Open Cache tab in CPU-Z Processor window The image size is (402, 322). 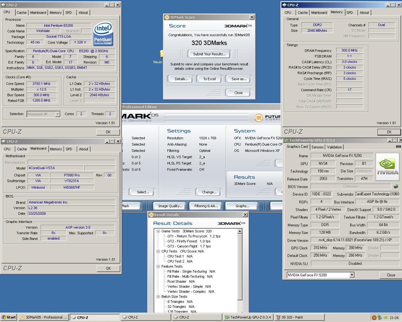22,13
